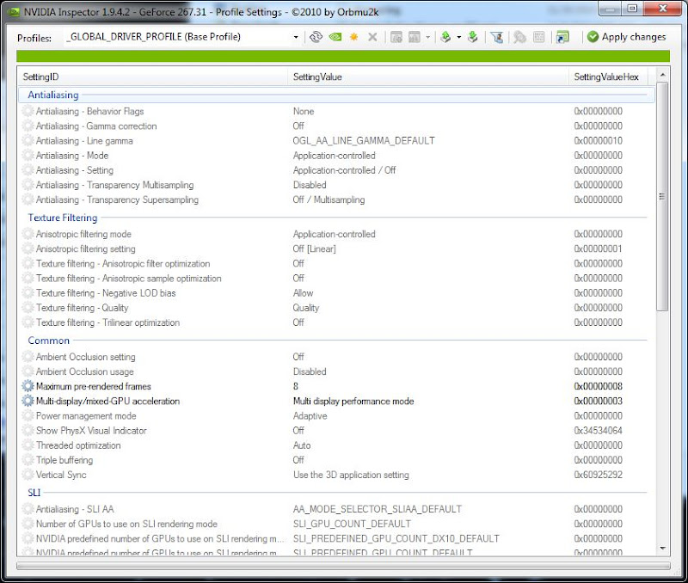Open the dropdown arrow next to remove application
This screenshot has height=583, width=688.
click(427, 37)
